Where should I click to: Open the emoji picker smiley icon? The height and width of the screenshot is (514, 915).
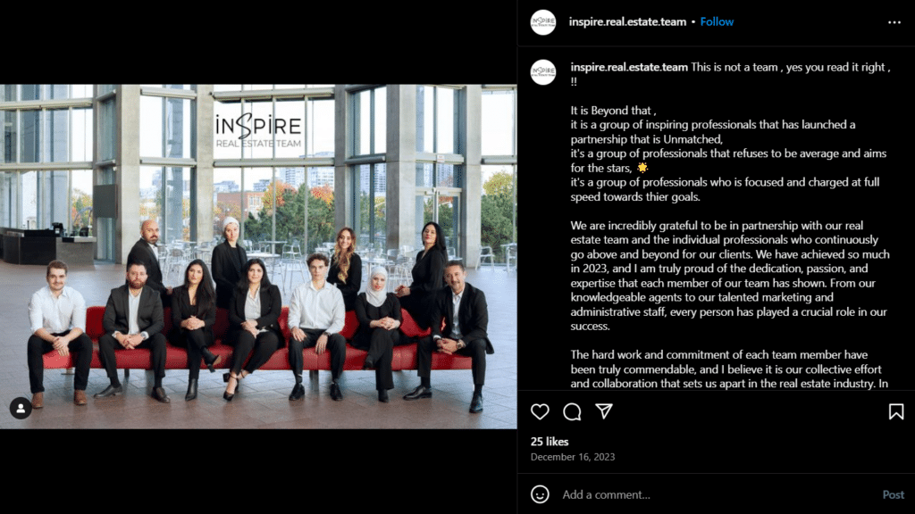[540, 494]
